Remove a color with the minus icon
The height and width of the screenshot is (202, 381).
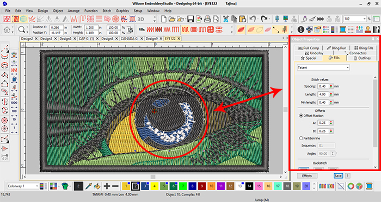115,186
